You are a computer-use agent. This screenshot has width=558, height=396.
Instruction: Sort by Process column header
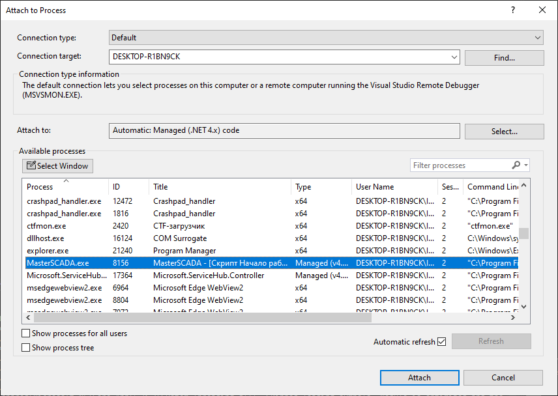pyautogui.click(x=66, y=187)
